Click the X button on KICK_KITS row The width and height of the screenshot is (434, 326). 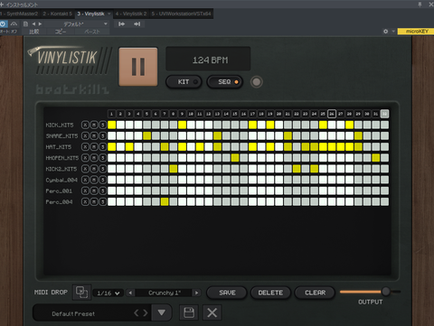(x=85, y=125)
